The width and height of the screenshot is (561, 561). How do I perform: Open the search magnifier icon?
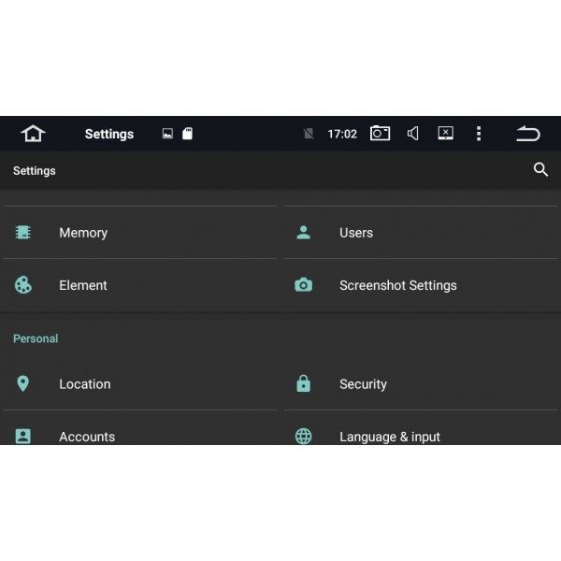[540, 169]
